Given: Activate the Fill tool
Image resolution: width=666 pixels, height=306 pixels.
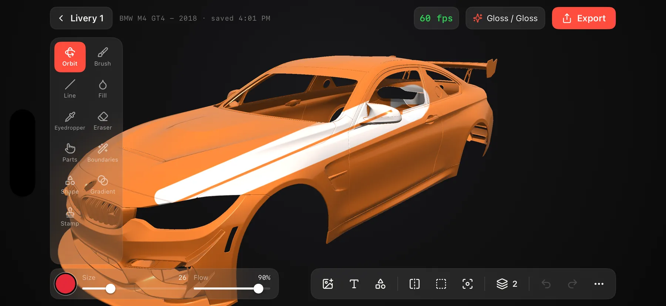Looking at the screenshot, I should [102, 89].
